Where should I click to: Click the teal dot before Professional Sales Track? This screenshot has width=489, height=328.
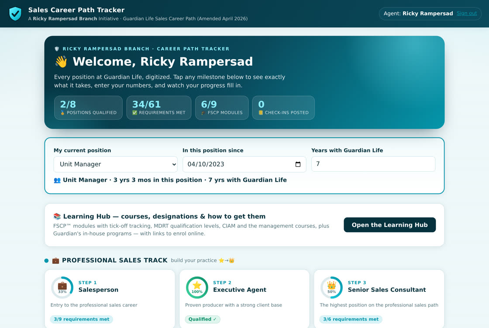(46, 261)
